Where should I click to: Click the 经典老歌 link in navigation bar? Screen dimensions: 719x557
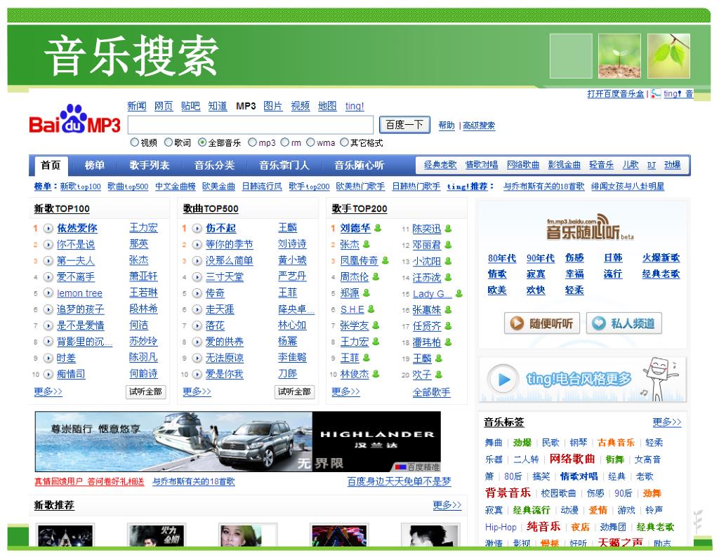click(440, 165)
